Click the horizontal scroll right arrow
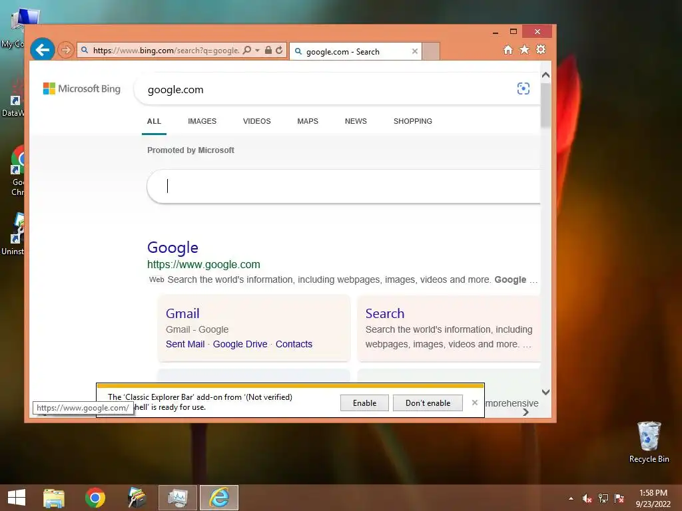The height and width of the screenshot is (511, 682). pos(526,413)
